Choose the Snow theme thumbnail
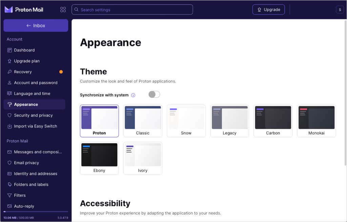Screen dimensions: 347x222 [186, 121]
